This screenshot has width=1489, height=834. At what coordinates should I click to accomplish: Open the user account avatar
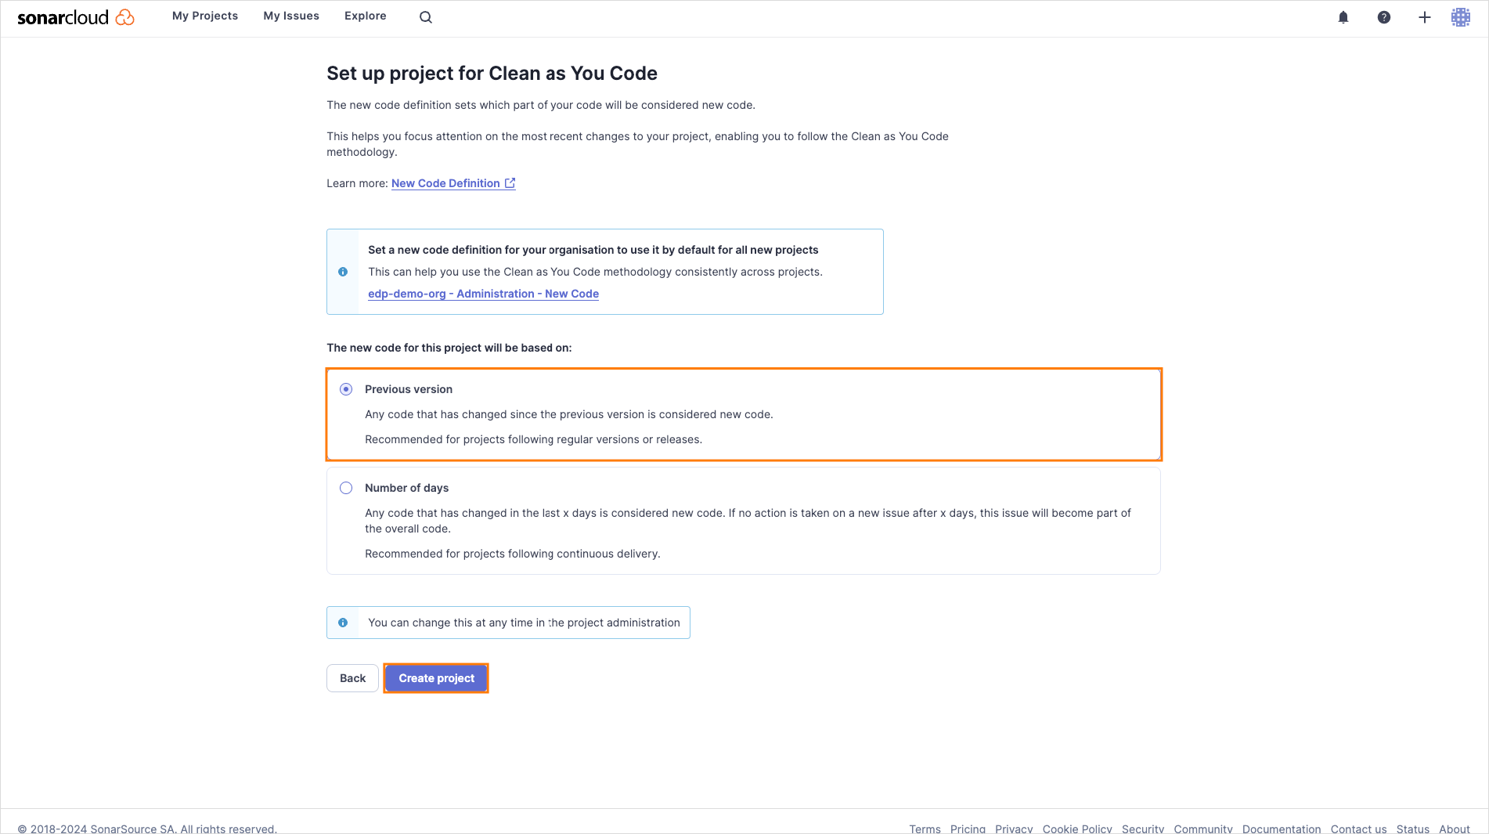1461,17
